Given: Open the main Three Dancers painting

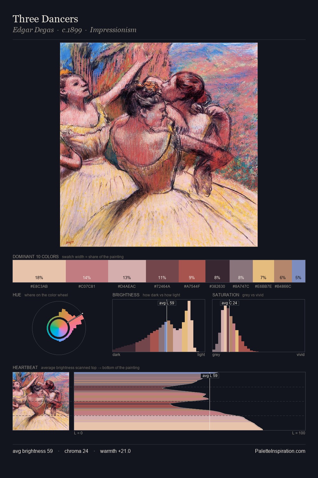Looking at the screenshot, I should click(159, 145).
